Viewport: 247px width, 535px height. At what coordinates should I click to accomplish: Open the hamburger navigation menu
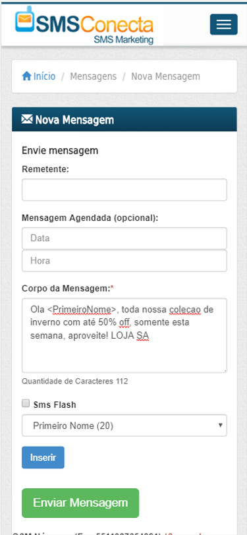point(223,24)
